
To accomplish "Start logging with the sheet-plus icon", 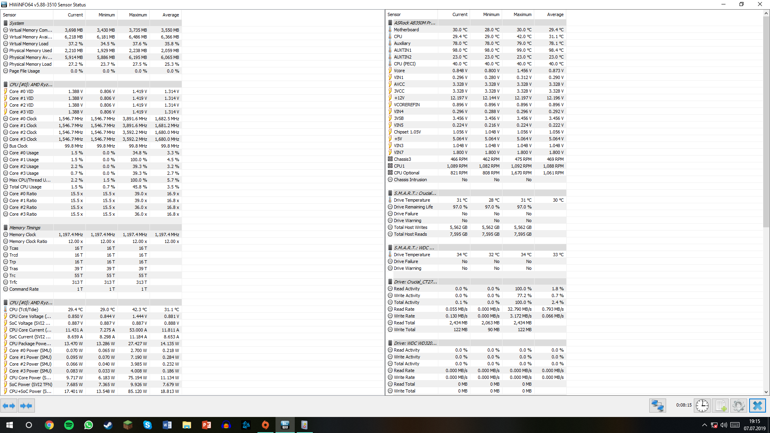I will click(720, 406).
